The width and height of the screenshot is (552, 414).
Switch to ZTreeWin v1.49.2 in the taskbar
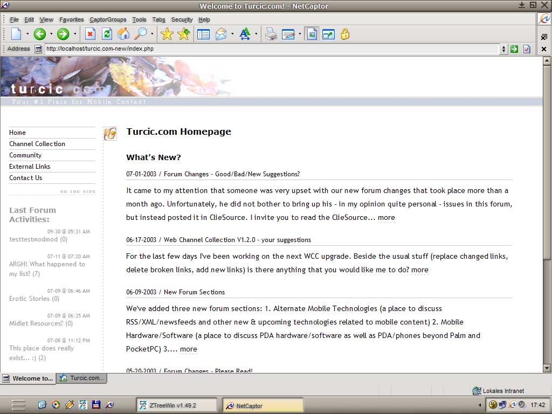coord(177,405)
